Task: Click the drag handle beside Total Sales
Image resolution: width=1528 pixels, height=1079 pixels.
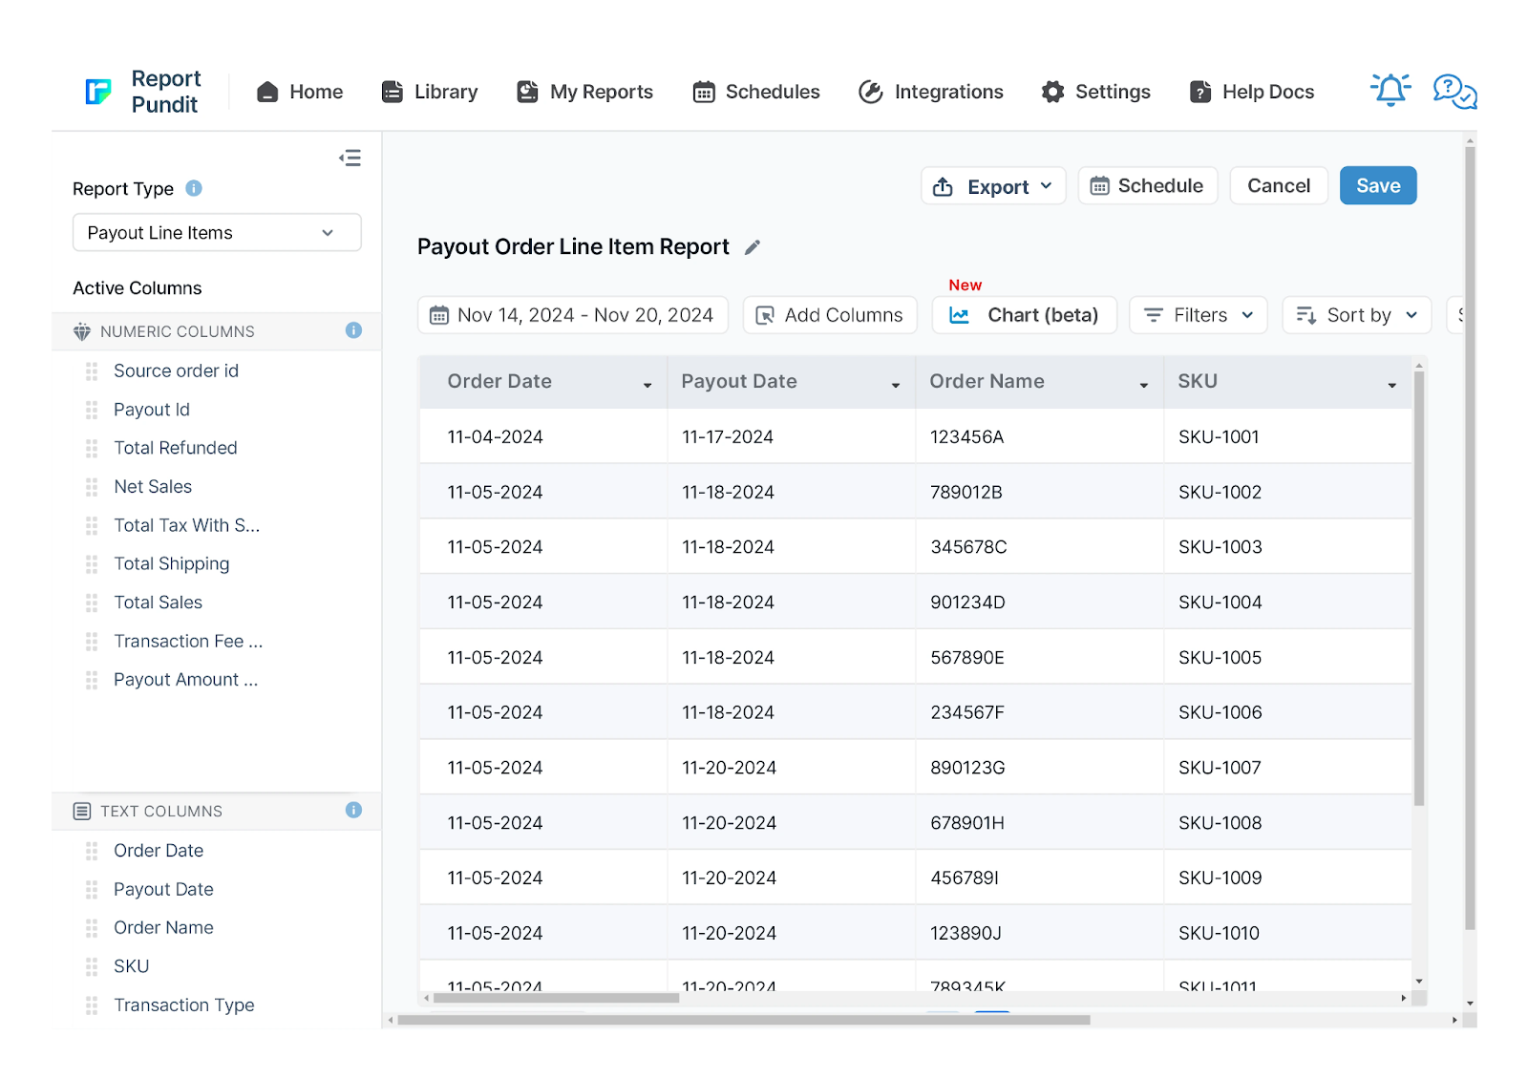Action: point(92,603)
